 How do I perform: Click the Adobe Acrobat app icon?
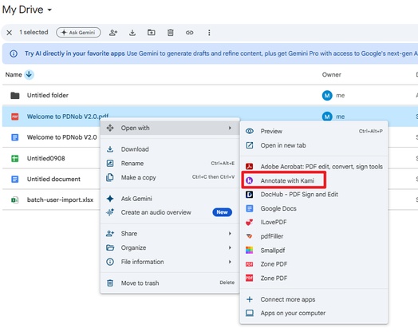tap(249, 167)
